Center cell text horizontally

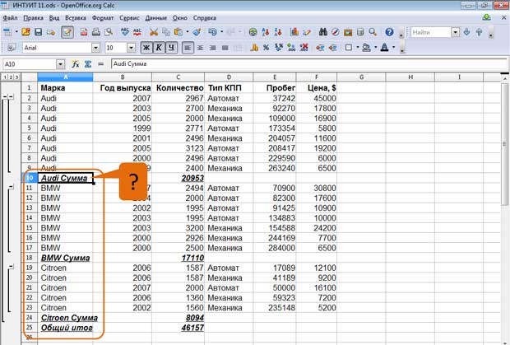(201, 48)
